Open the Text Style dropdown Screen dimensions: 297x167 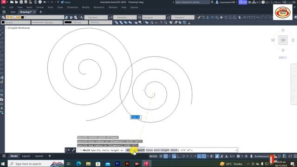[x=96, y=17]
